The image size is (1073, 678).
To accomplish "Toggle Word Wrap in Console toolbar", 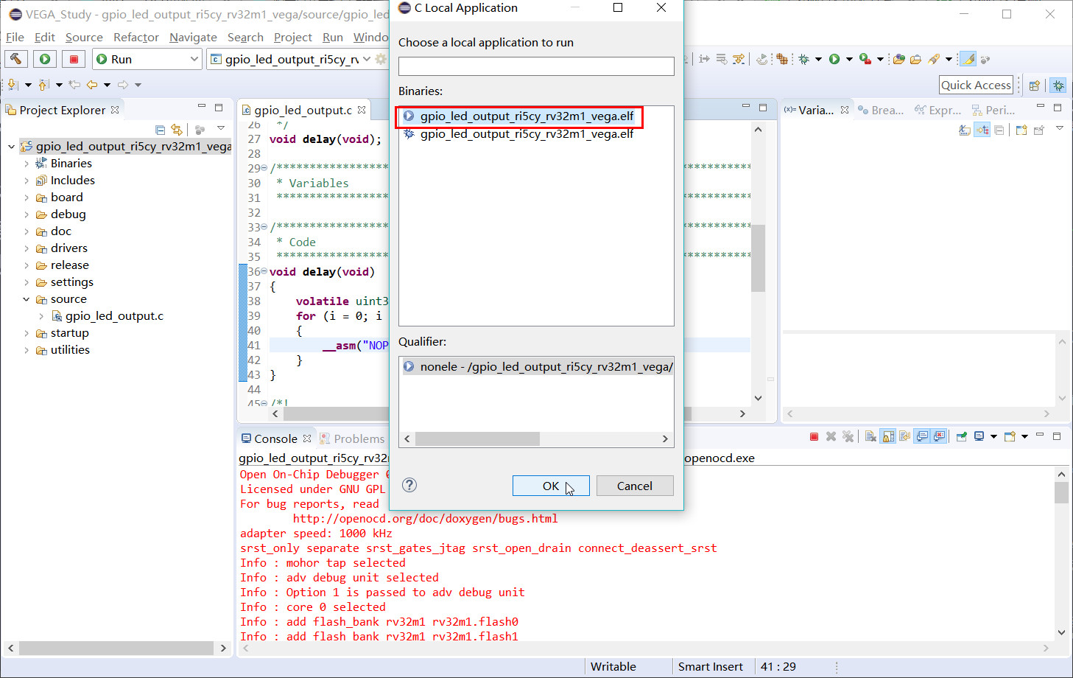I will [x=904, y=437].
